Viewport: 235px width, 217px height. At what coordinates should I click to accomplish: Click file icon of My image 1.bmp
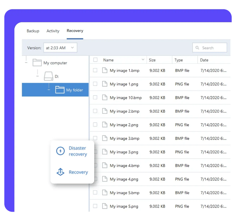pos(105,70)
